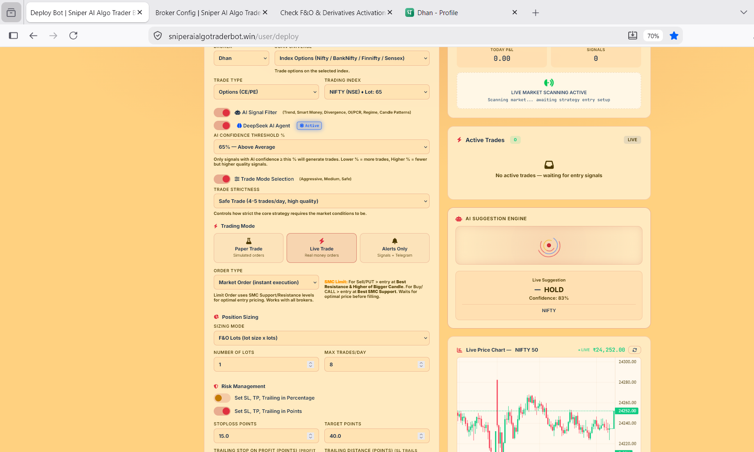Open the Trade Strictness Safe Trade dropdown
The height and width of the screenshot is (452, 754).
(322, 201)
